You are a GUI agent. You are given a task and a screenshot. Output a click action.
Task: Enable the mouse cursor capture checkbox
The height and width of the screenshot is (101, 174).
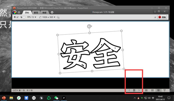coord(24,17)
